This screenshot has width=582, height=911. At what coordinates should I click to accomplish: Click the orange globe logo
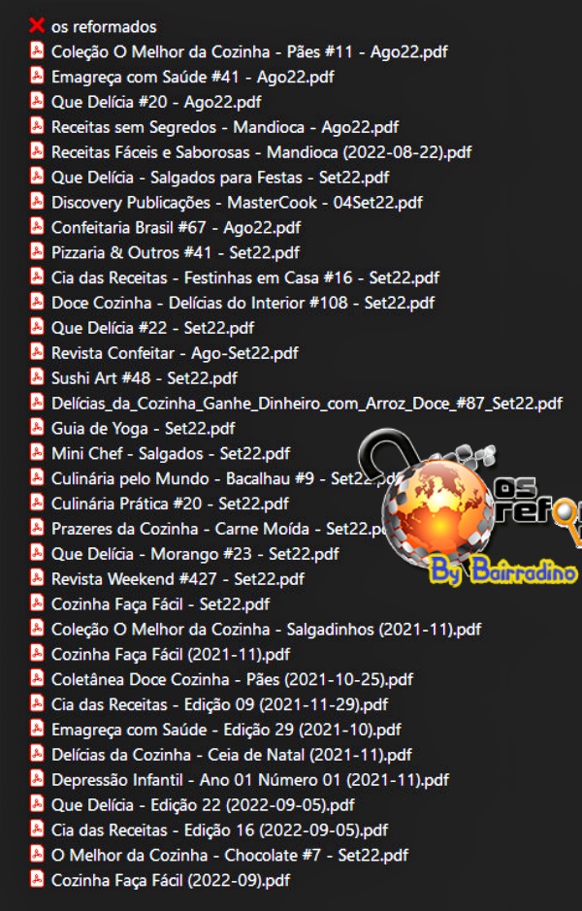(438, 512)
